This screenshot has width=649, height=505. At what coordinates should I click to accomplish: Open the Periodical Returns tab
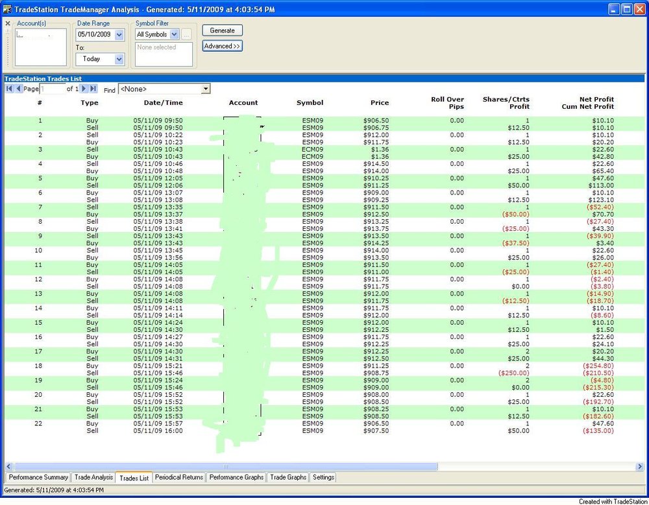click(179, 477)
